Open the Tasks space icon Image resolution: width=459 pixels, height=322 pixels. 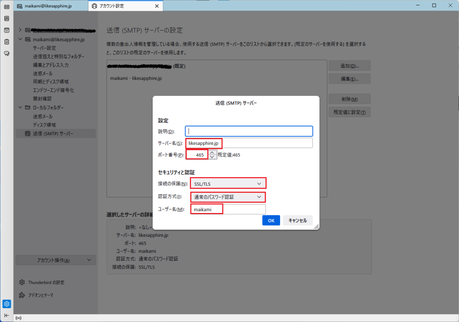point(7,42)
